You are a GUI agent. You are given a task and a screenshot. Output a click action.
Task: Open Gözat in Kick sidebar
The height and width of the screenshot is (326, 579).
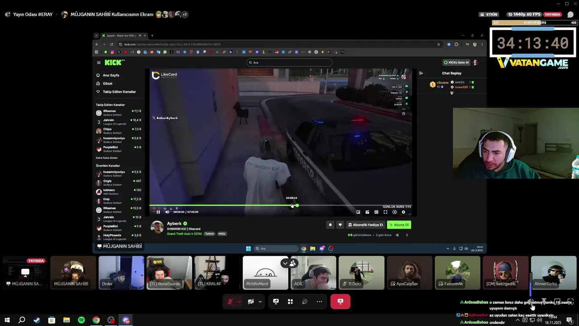108,83
